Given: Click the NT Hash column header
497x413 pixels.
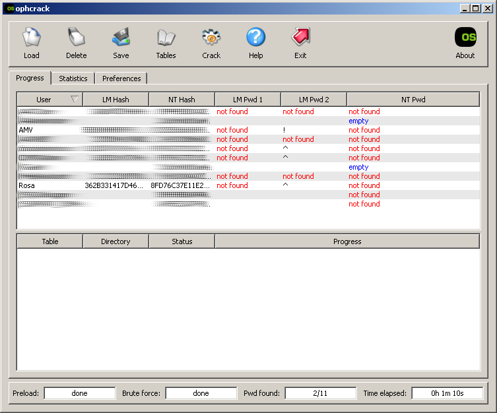Looking at the screenshot, I should 182,100.
